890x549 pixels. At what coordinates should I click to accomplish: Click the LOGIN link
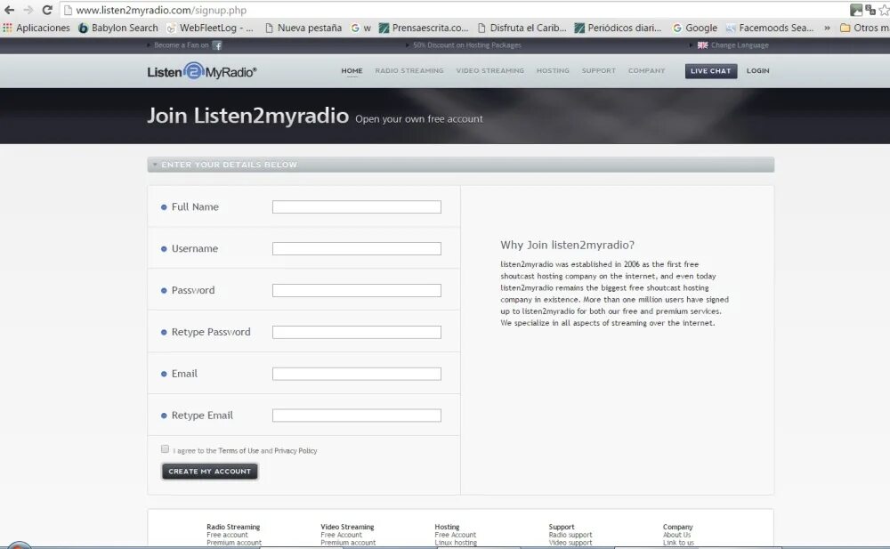pos(757,71)
